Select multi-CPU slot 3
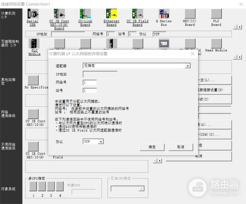 51,186
